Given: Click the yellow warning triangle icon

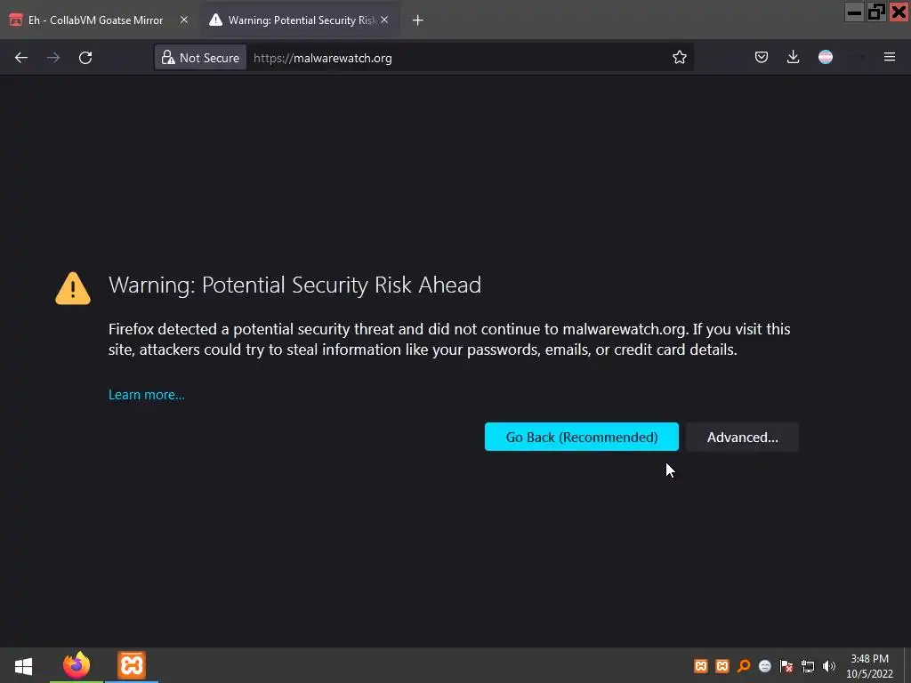Looking at the screenshot, I should click(73, 288).
